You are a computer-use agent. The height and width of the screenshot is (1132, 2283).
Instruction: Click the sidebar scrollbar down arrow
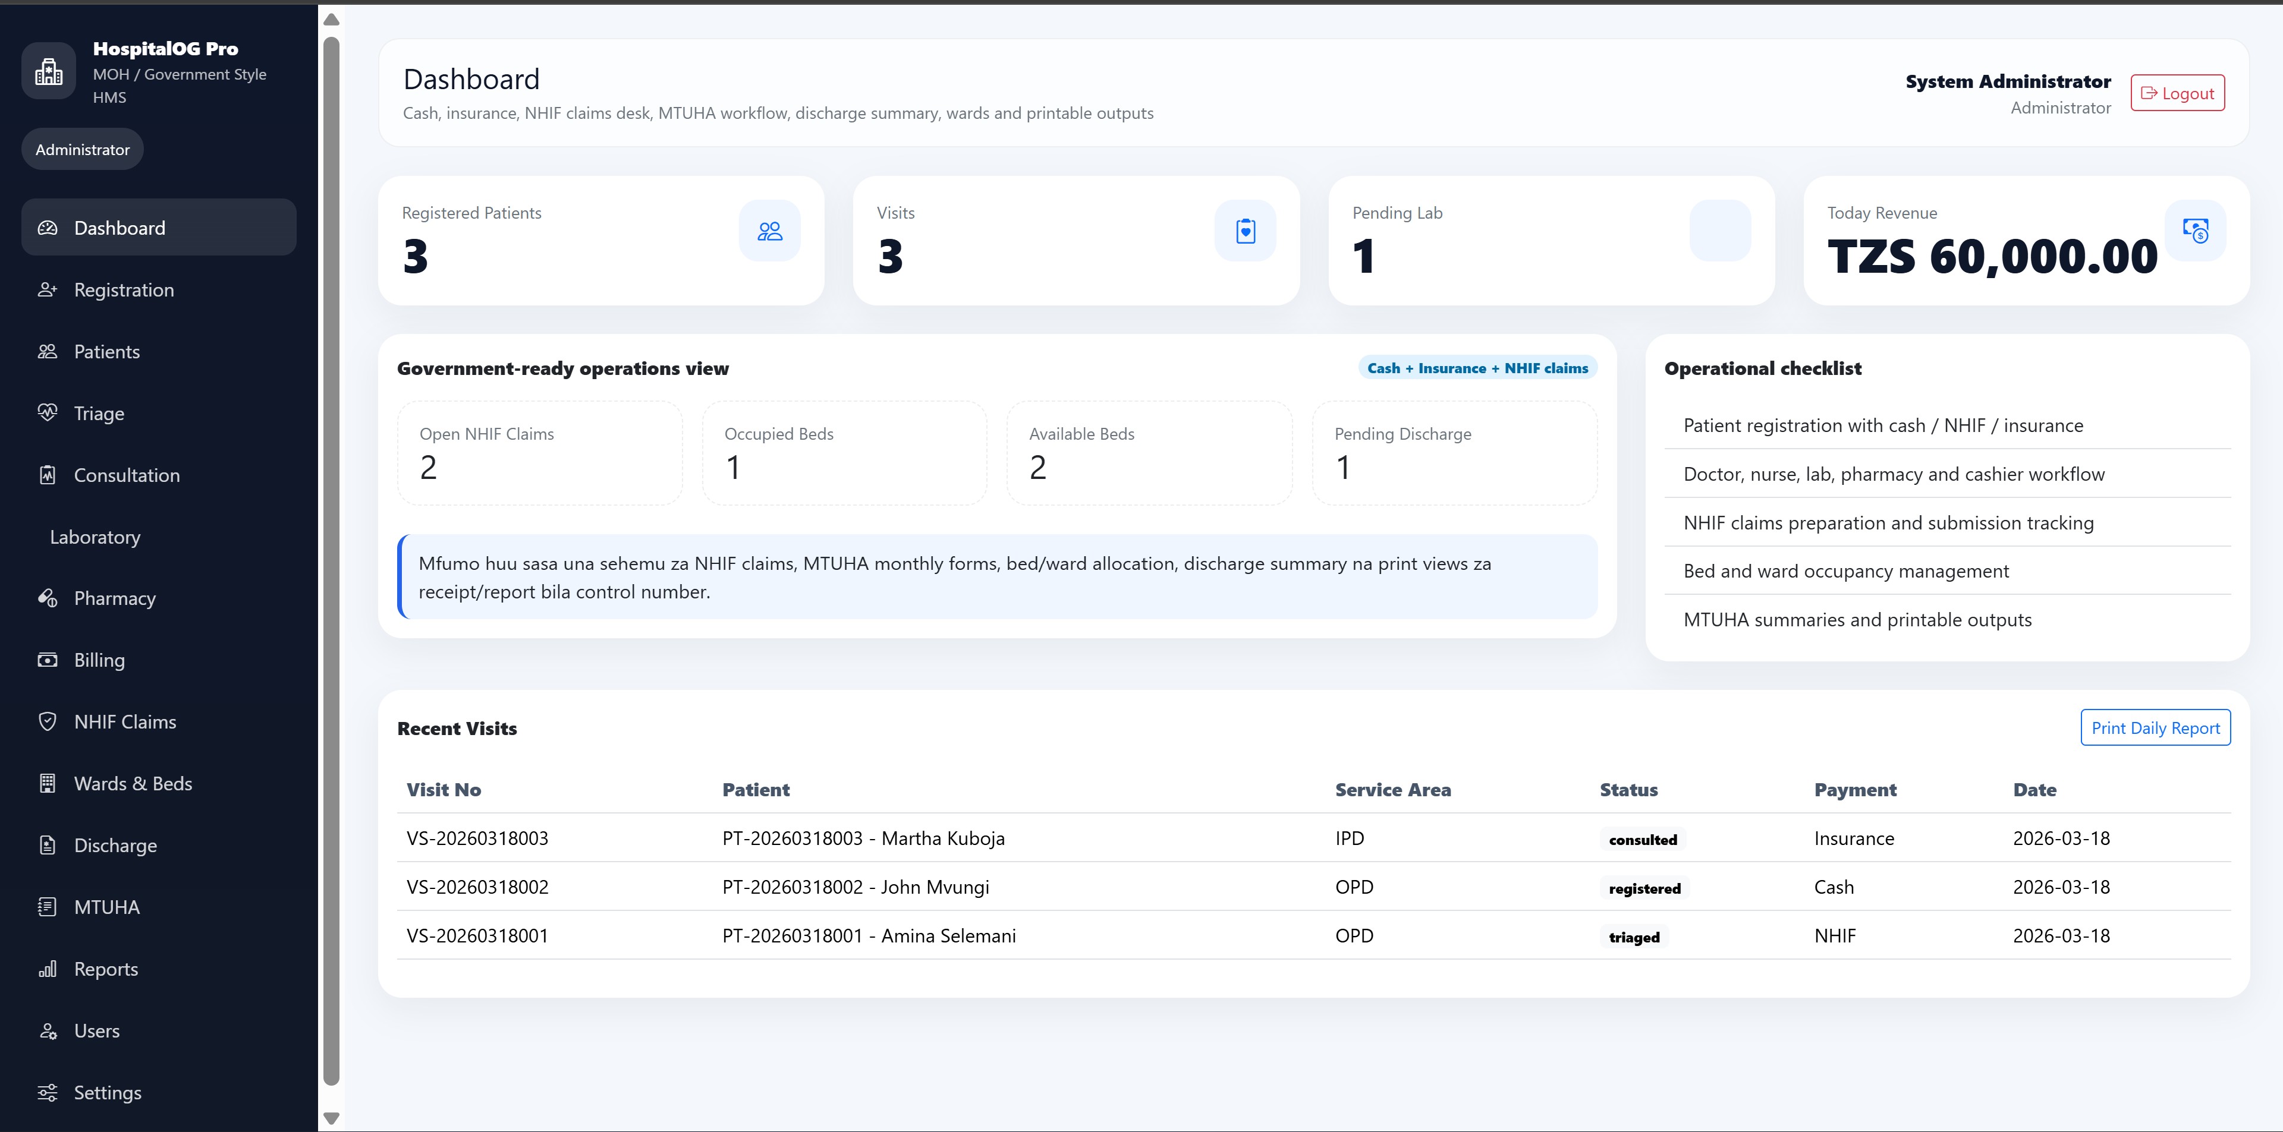(332, 1118)
